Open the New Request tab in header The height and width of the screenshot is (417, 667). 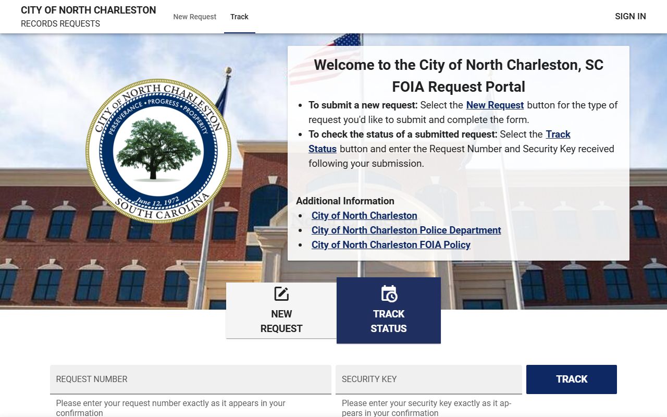(195, 17)
